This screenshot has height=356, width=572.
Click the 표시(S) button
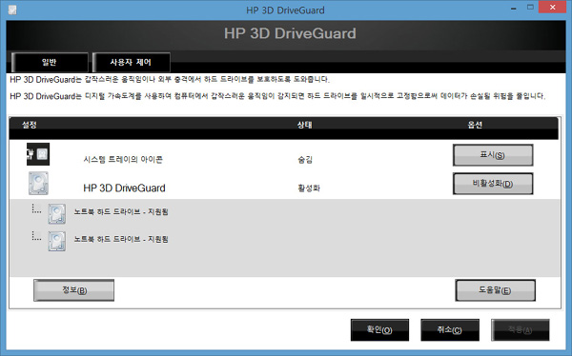493,155
